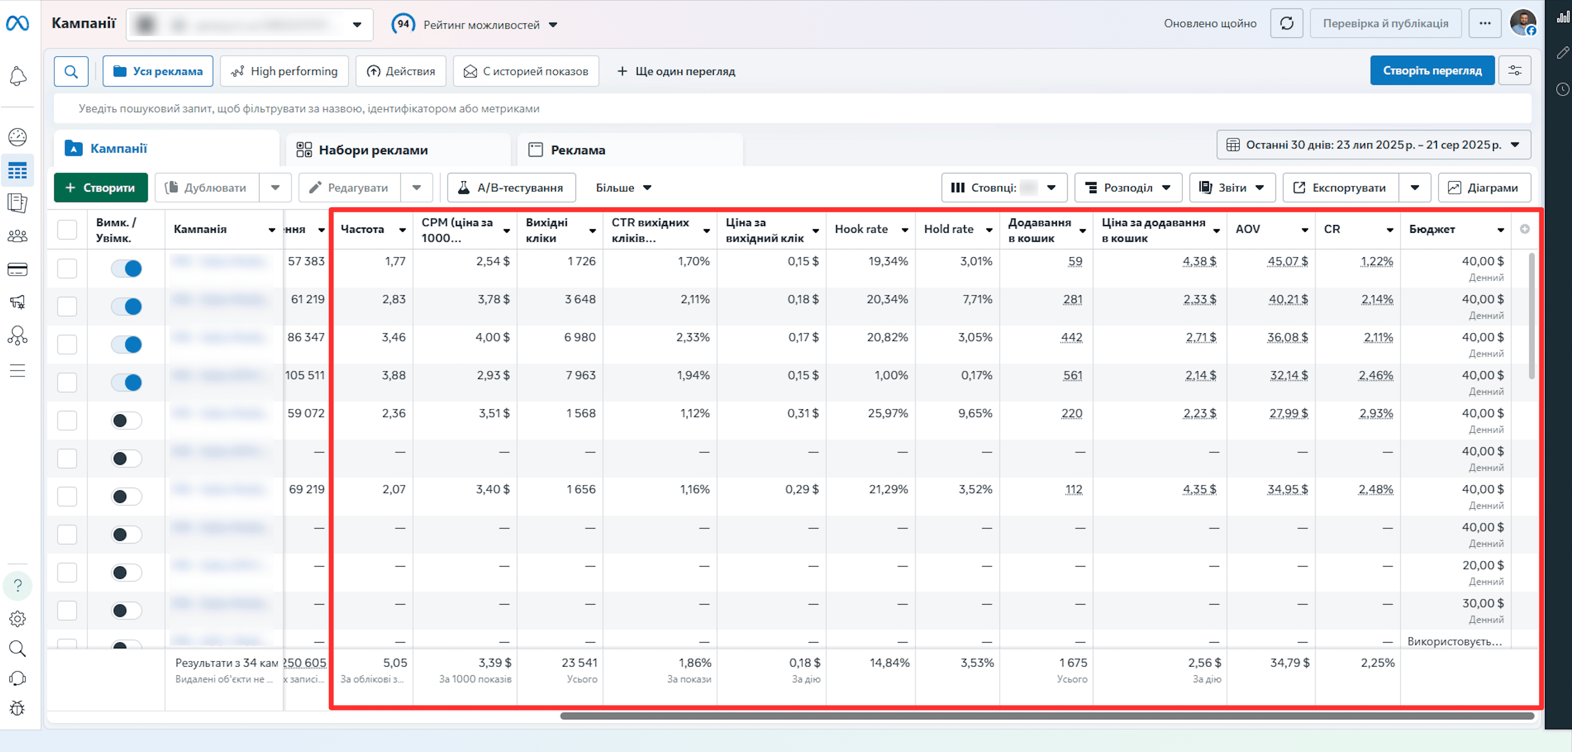This screenshot has width=1572, height=752.
Task: Open the billing card icon in sidebar
Action: tap(18, 270)
